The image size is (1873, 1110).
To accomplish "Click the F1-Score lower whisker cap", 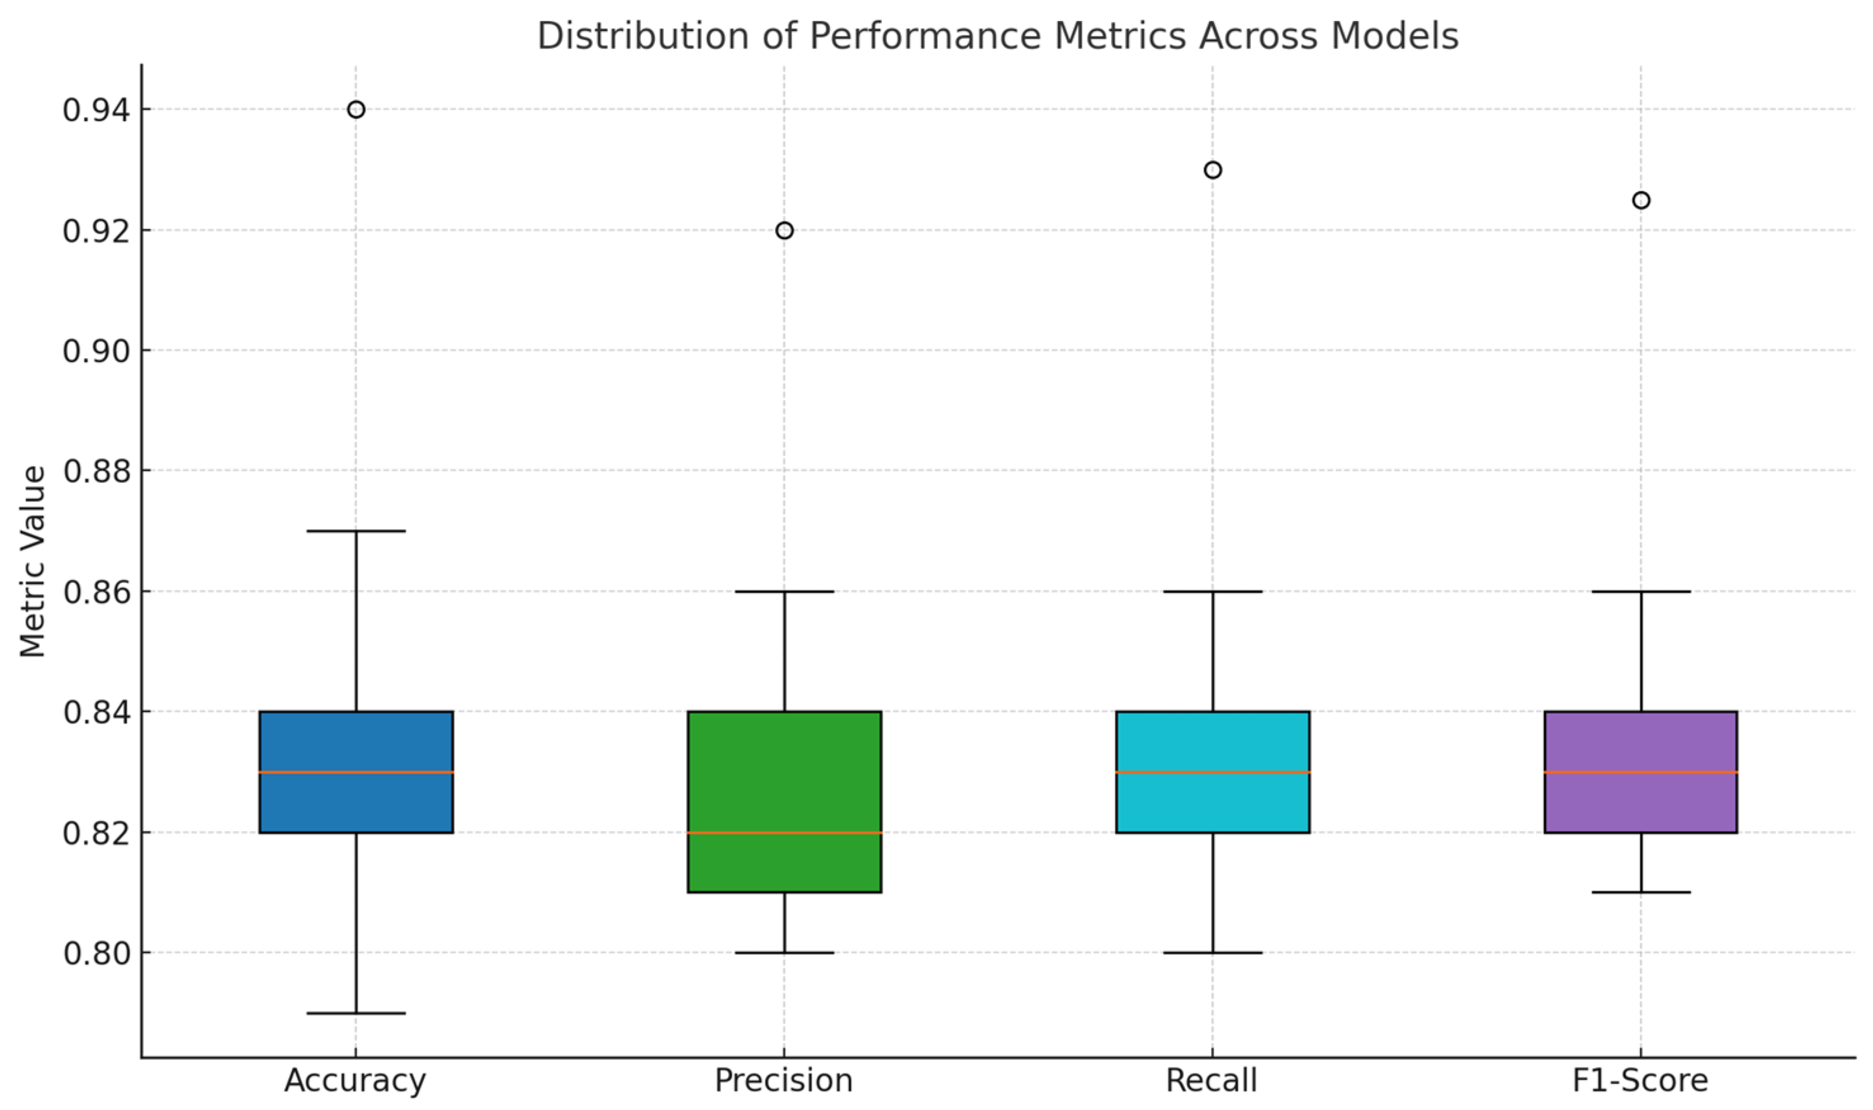I will coord(1641,893).
